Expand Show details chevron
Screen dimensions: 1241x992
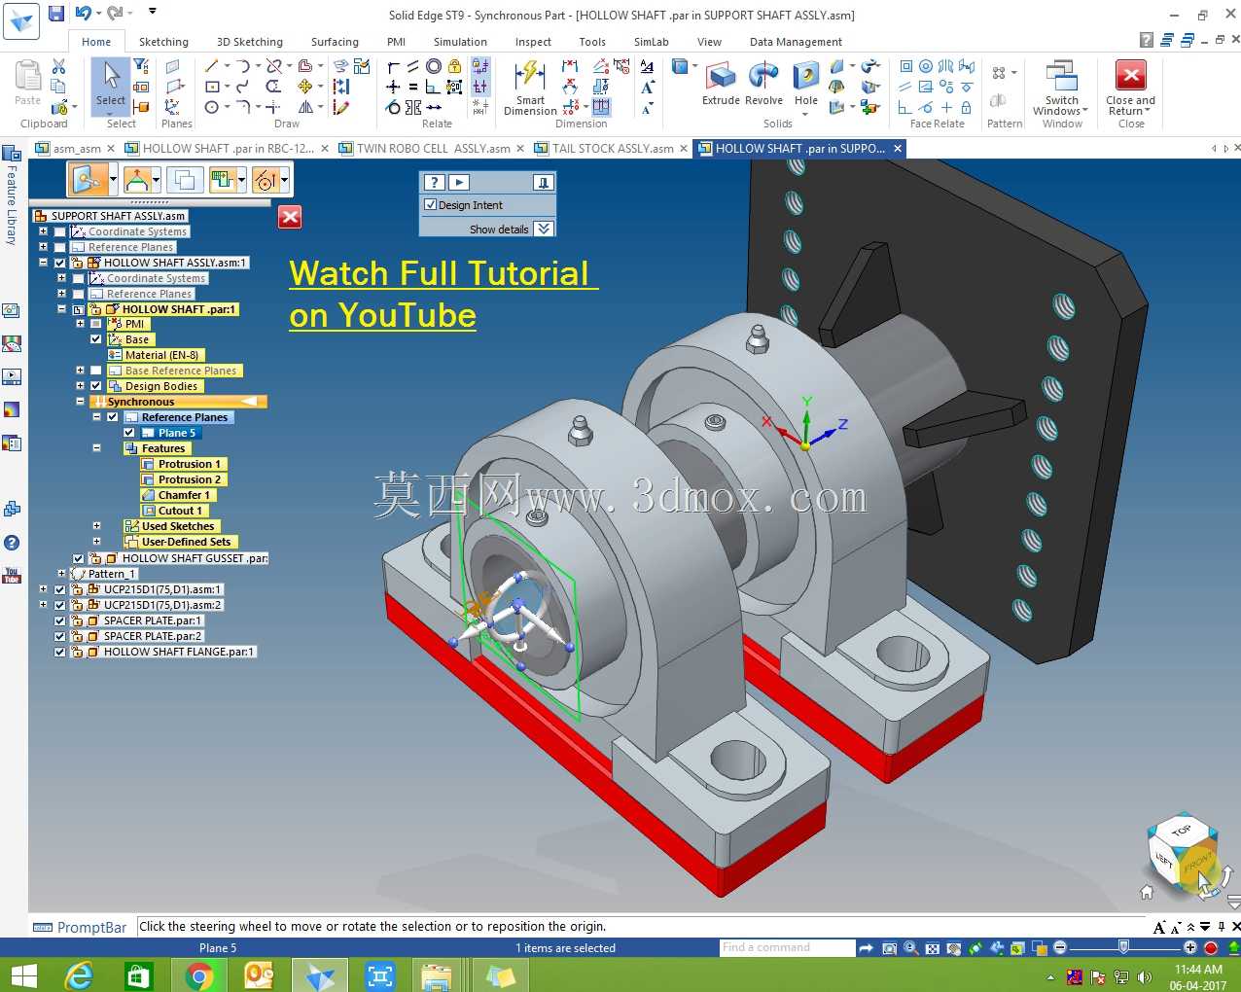(544, 229)
